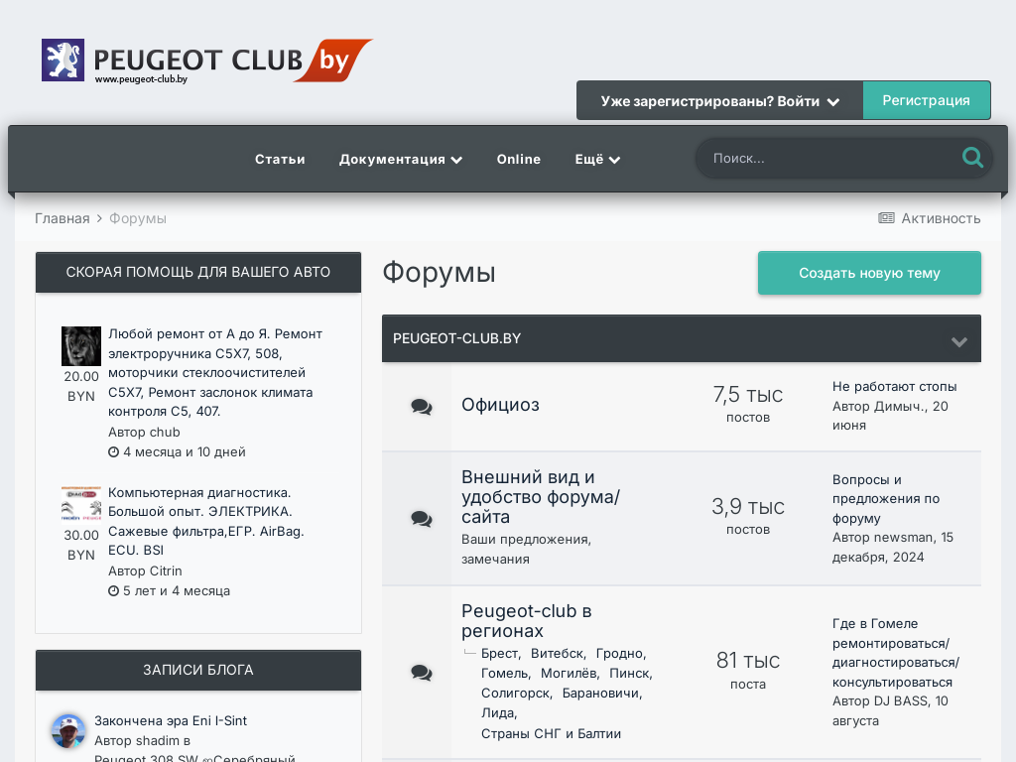1016x762 pixels.
Task: Click the Peugeot-club в регионах chat icon
Action: pyautogui.click(x=422, y=673)
